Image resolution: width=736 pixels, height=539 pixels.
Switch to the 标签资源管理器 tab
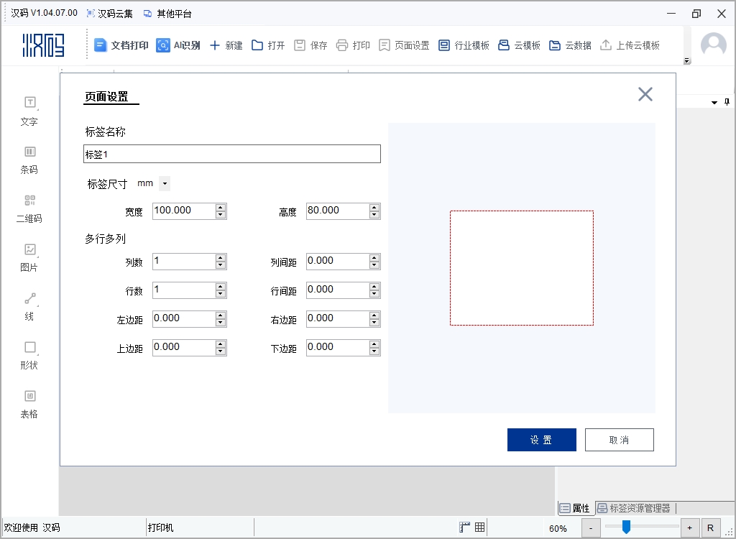(633, 508)
